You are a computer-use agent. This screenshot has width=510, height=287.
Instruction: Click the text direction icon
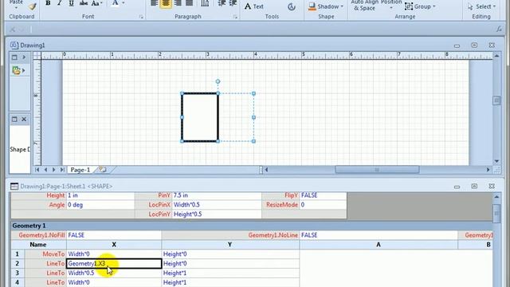[x=205, y=3]
